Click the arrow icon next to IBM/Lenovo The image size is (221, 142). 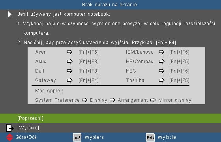pyautogui.click(x=161, y=52)
